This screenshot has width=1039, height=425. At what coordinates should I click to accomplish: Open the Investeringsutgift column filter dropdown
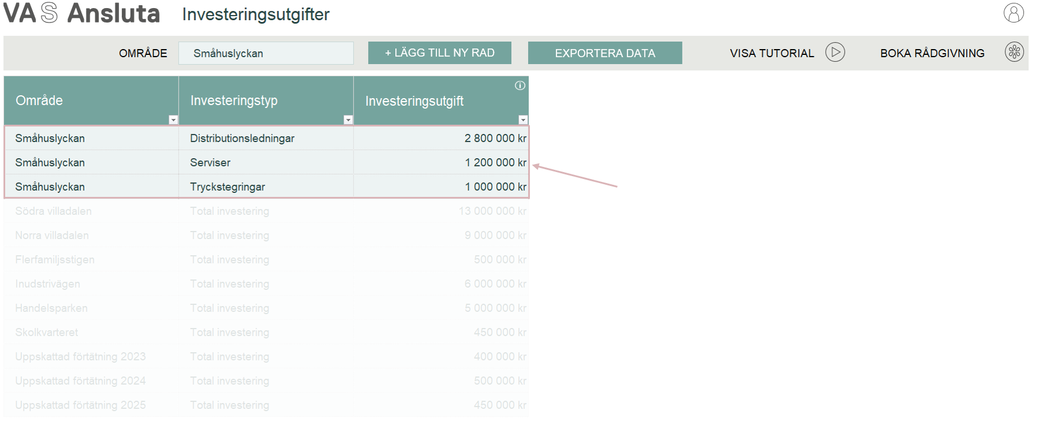pyautogui.click(x=523, y=120)
